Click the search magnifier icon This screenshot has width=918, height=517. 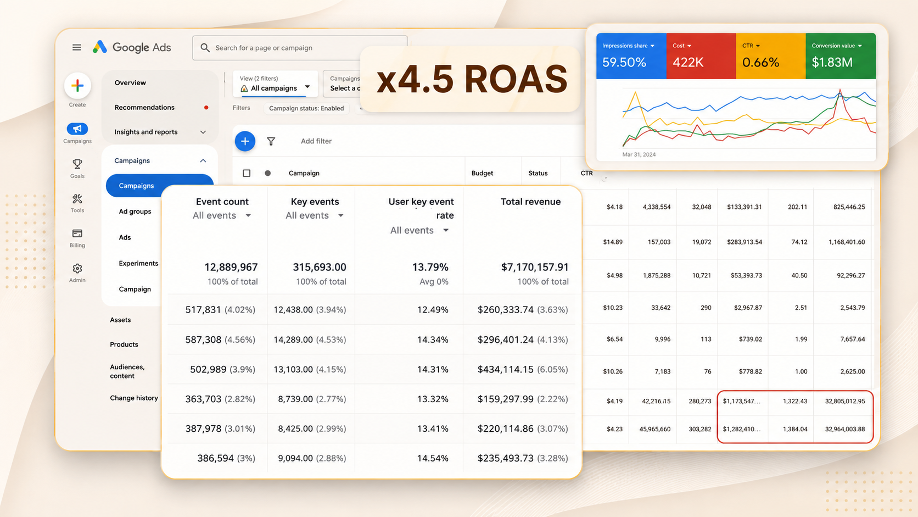point(205,48)
